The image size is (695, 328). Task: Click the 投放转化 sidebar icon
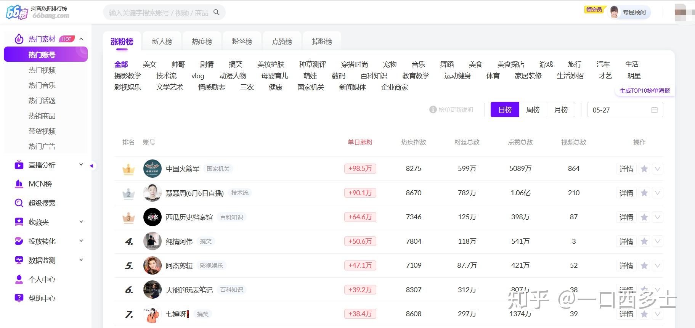coord(19,241)
